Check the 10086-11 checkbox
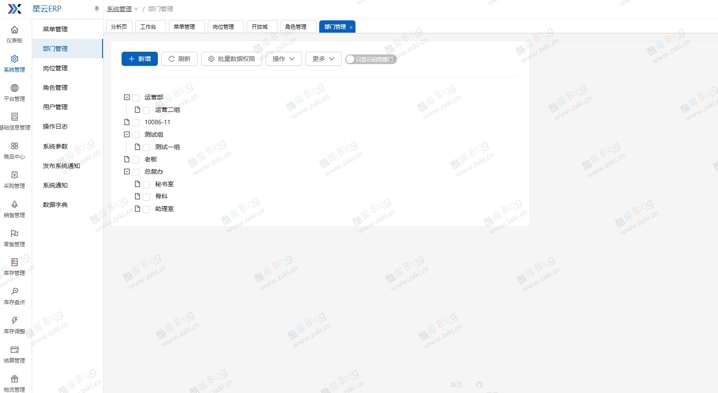The width and height of the screenshot is (718, 393). pos(136,122)
